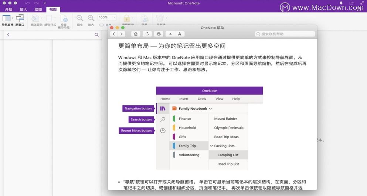Return to help home page icon
The height and width of the screenshot is (196, 367).
pyautogui.click(x=136, y=34)
